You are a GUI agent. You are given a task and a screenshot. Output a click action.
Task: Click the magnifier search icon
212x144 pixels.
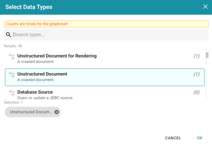coord(8,35)
